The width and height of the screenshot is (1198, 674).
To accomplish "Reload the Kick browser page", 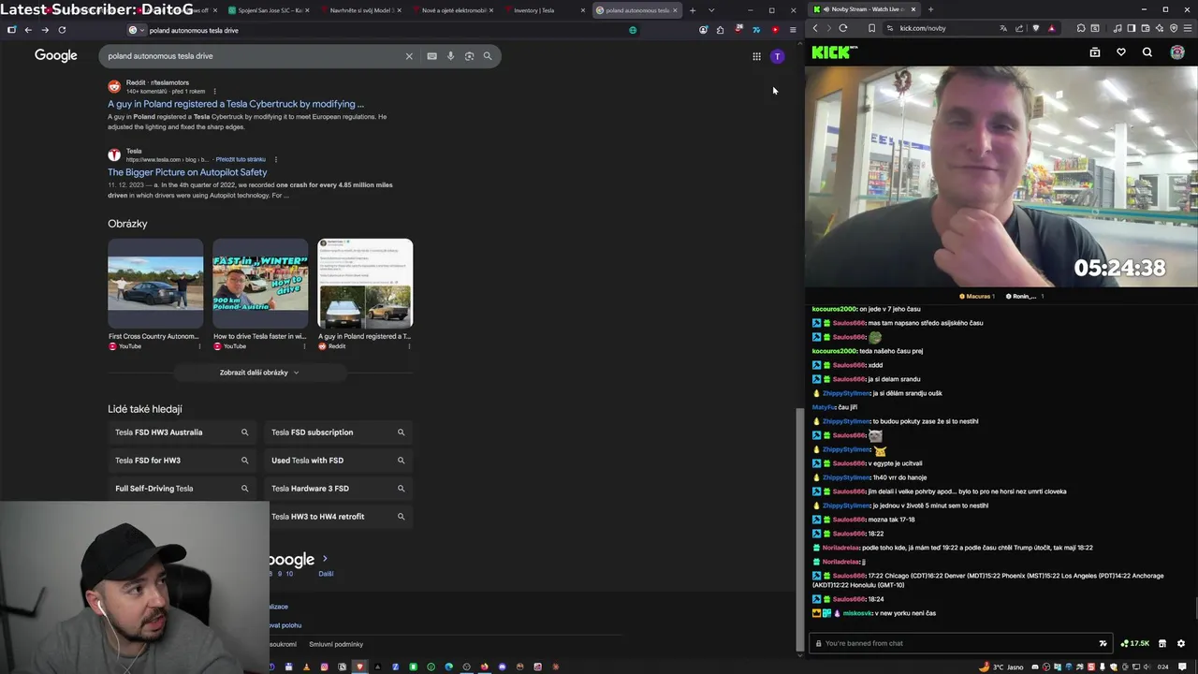I will pyautogui.click(x=843, y=28).
